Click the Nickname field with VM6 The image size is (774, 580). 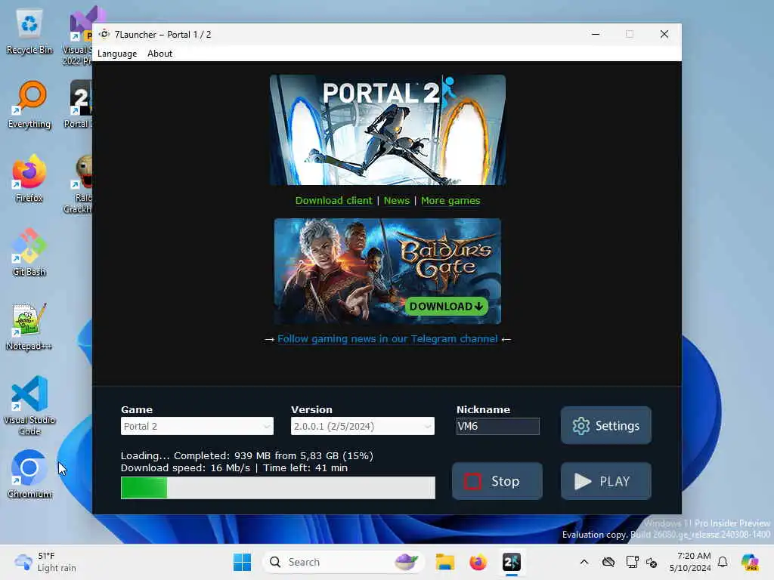point(498,426)
